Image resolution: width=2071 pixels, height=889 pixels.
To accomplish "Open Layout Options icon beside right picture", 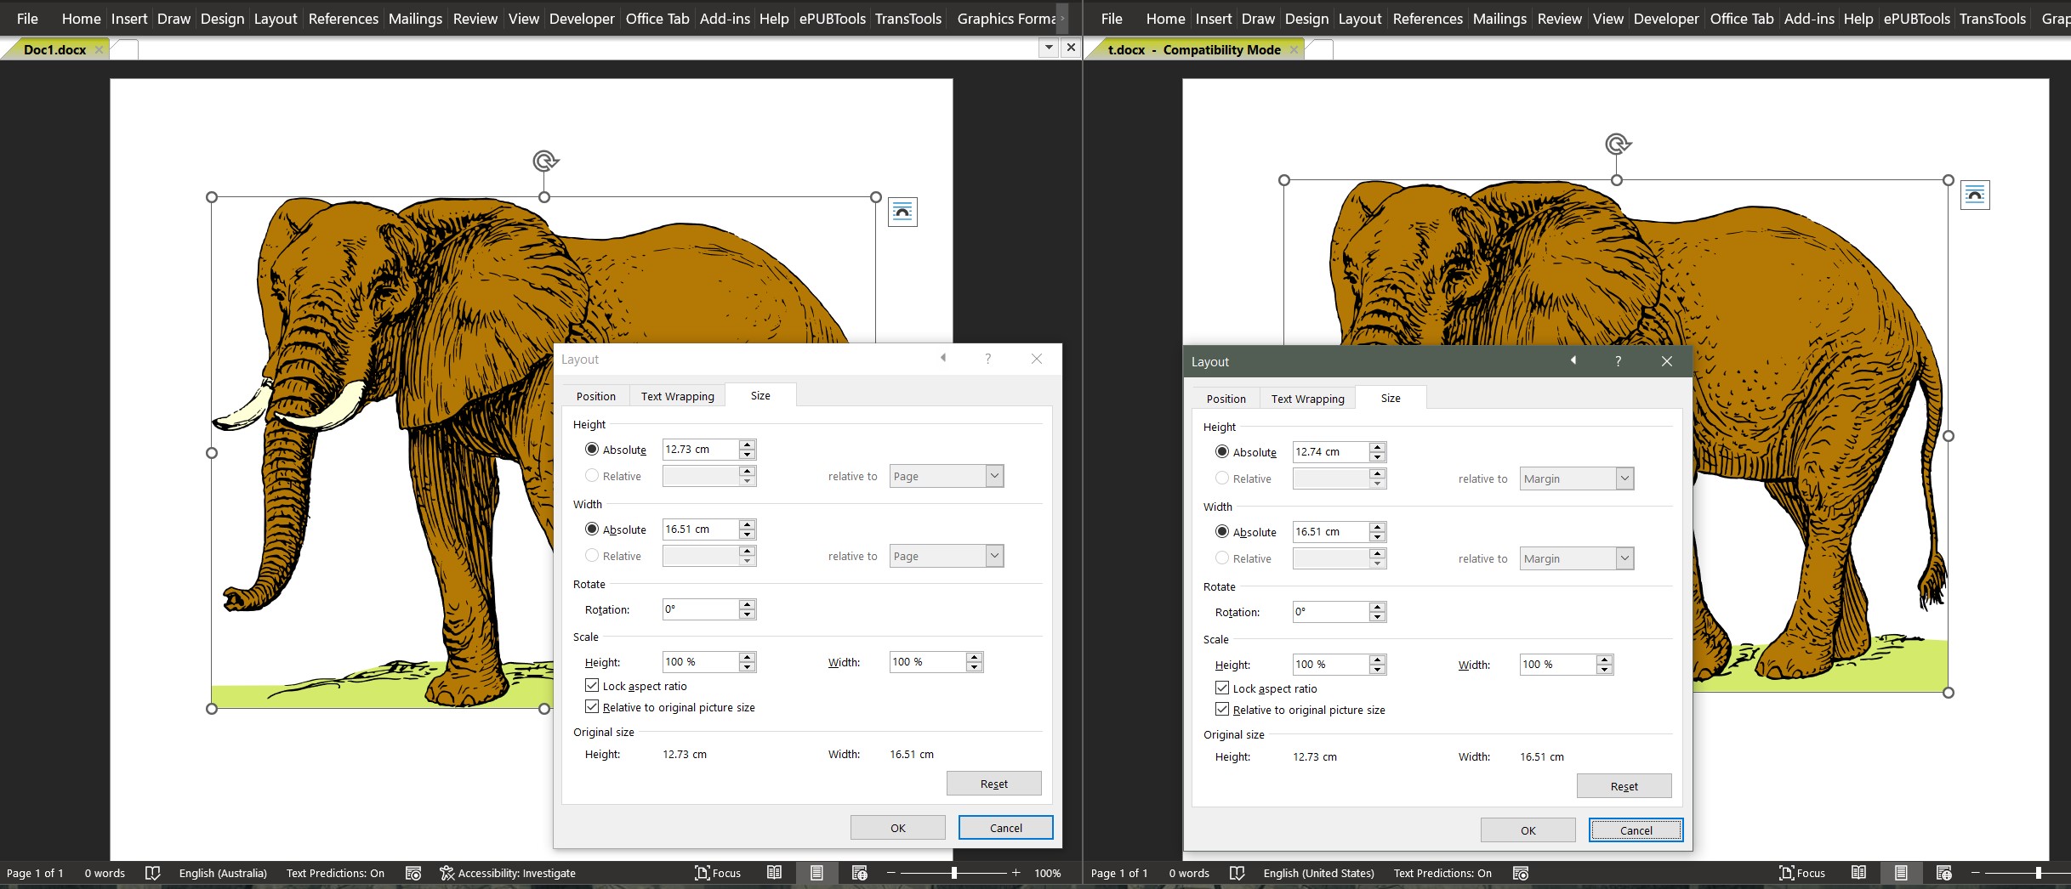I will (1975, 195).
